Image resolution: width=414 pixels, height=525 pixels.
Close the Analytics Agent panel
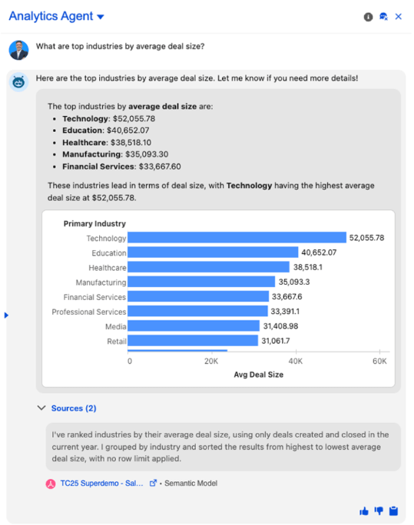click(x=399, y=16)
